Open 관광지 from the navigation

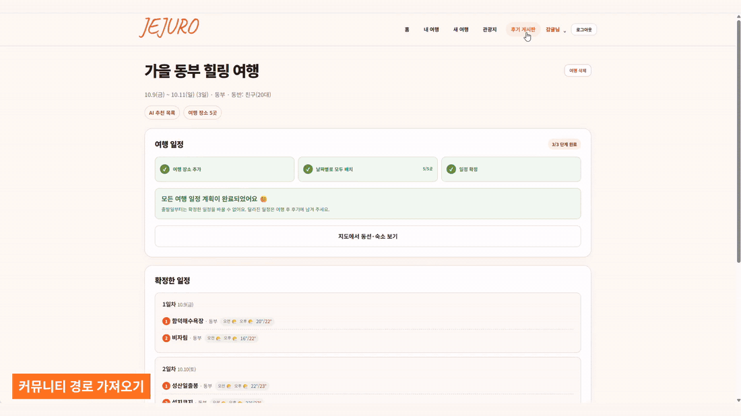point(490,30)
